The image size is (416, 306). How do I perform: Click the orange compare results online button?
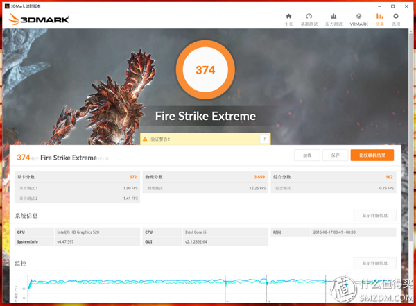372,155
